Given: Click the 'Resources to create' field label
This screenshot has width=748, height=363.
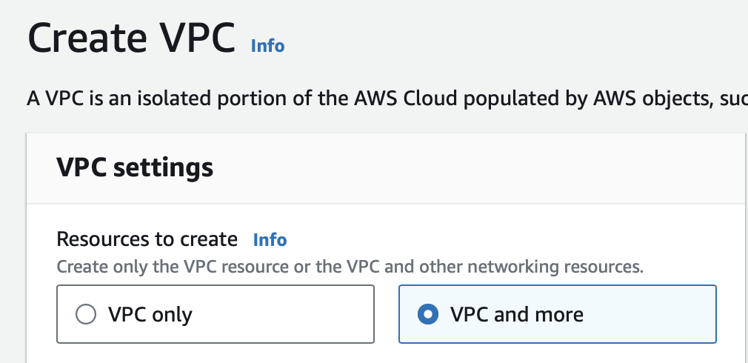Looking at the screenshot, I should point(147,239).
